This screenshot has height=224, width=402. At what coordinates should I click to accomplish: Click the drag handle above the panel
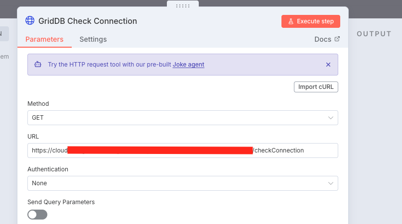coord(183,5)
